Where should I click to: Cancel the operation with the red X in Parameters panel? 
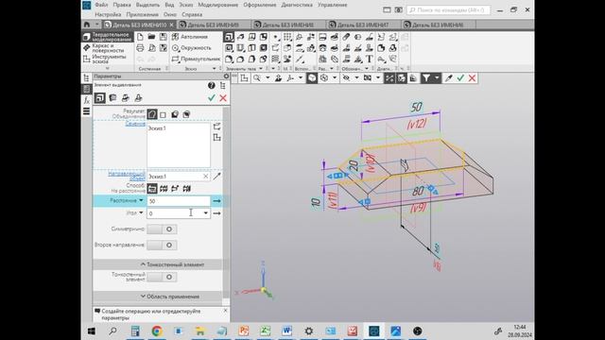(x=223, y=98)
